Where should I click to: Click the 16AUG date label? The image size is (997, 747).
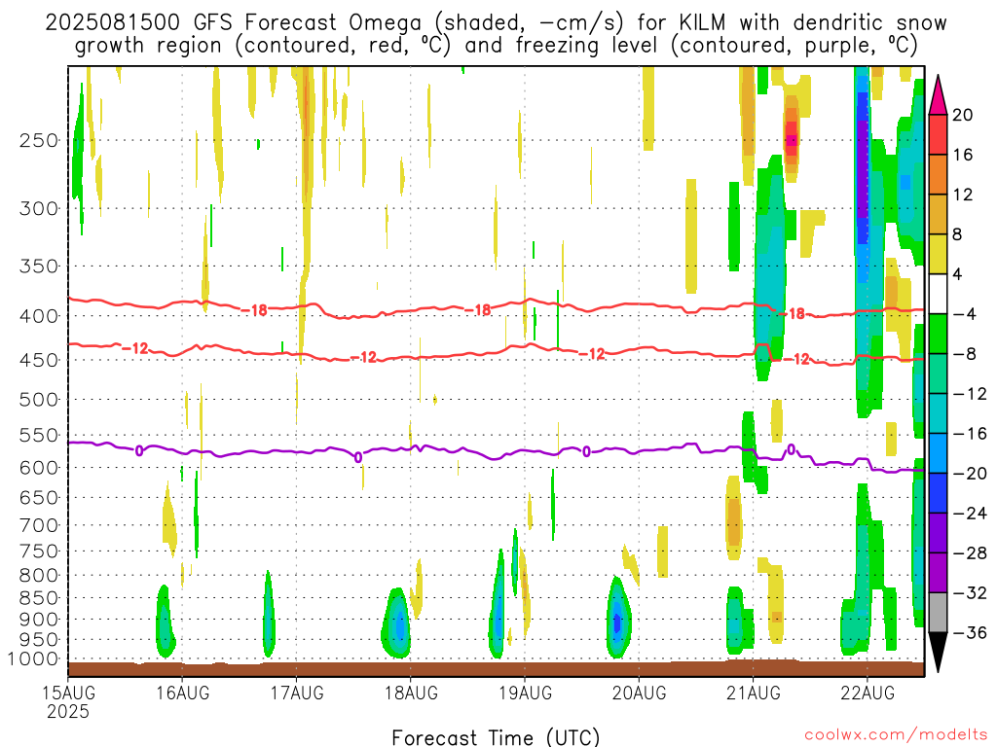(x=182, y=693)
